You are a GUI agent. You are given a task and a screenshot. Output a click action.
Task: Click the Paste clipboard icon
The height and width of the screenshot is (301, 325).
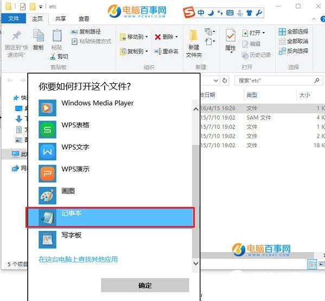click(x=57, y=35)
